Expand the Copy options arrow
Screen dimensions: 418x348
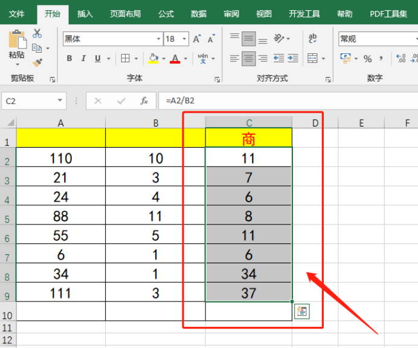(x=48, y=48)
